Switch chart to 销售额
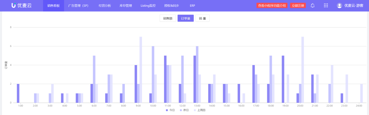The height and width of the screenshot is (115, 369). coord(168,18)
